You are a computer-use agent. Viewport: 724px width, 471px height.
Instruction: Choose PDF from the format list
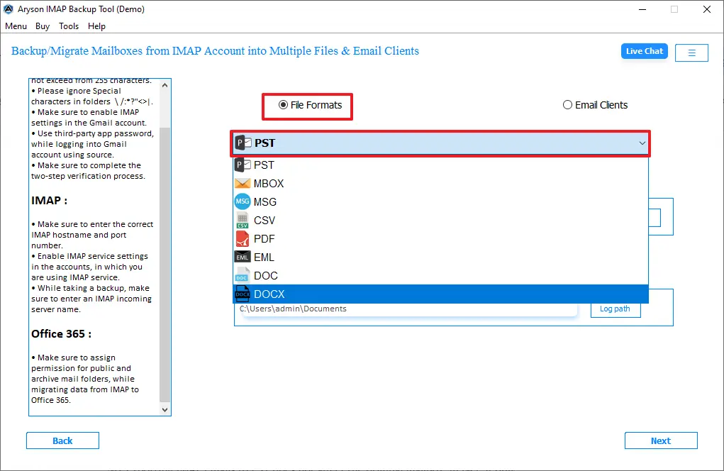[440, 239]
